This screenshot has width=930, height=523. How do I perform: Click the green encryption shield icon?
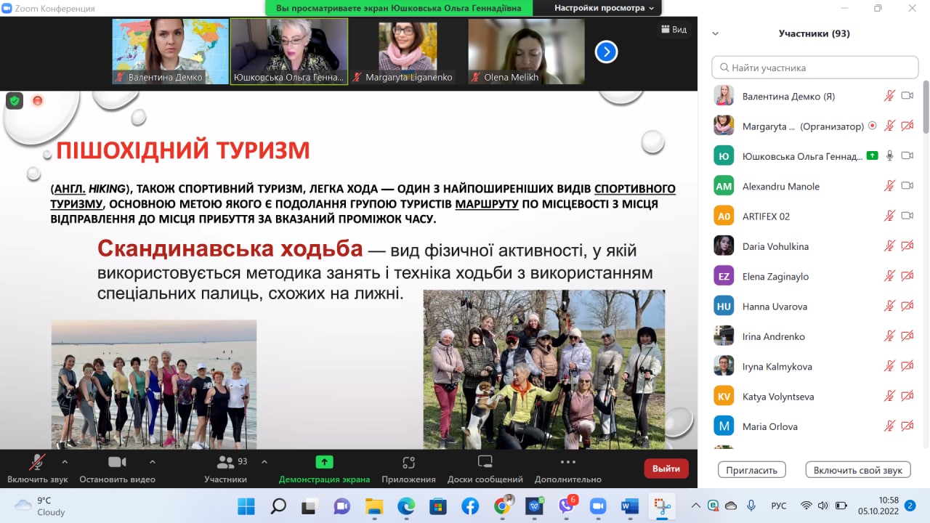pos(15,101)
